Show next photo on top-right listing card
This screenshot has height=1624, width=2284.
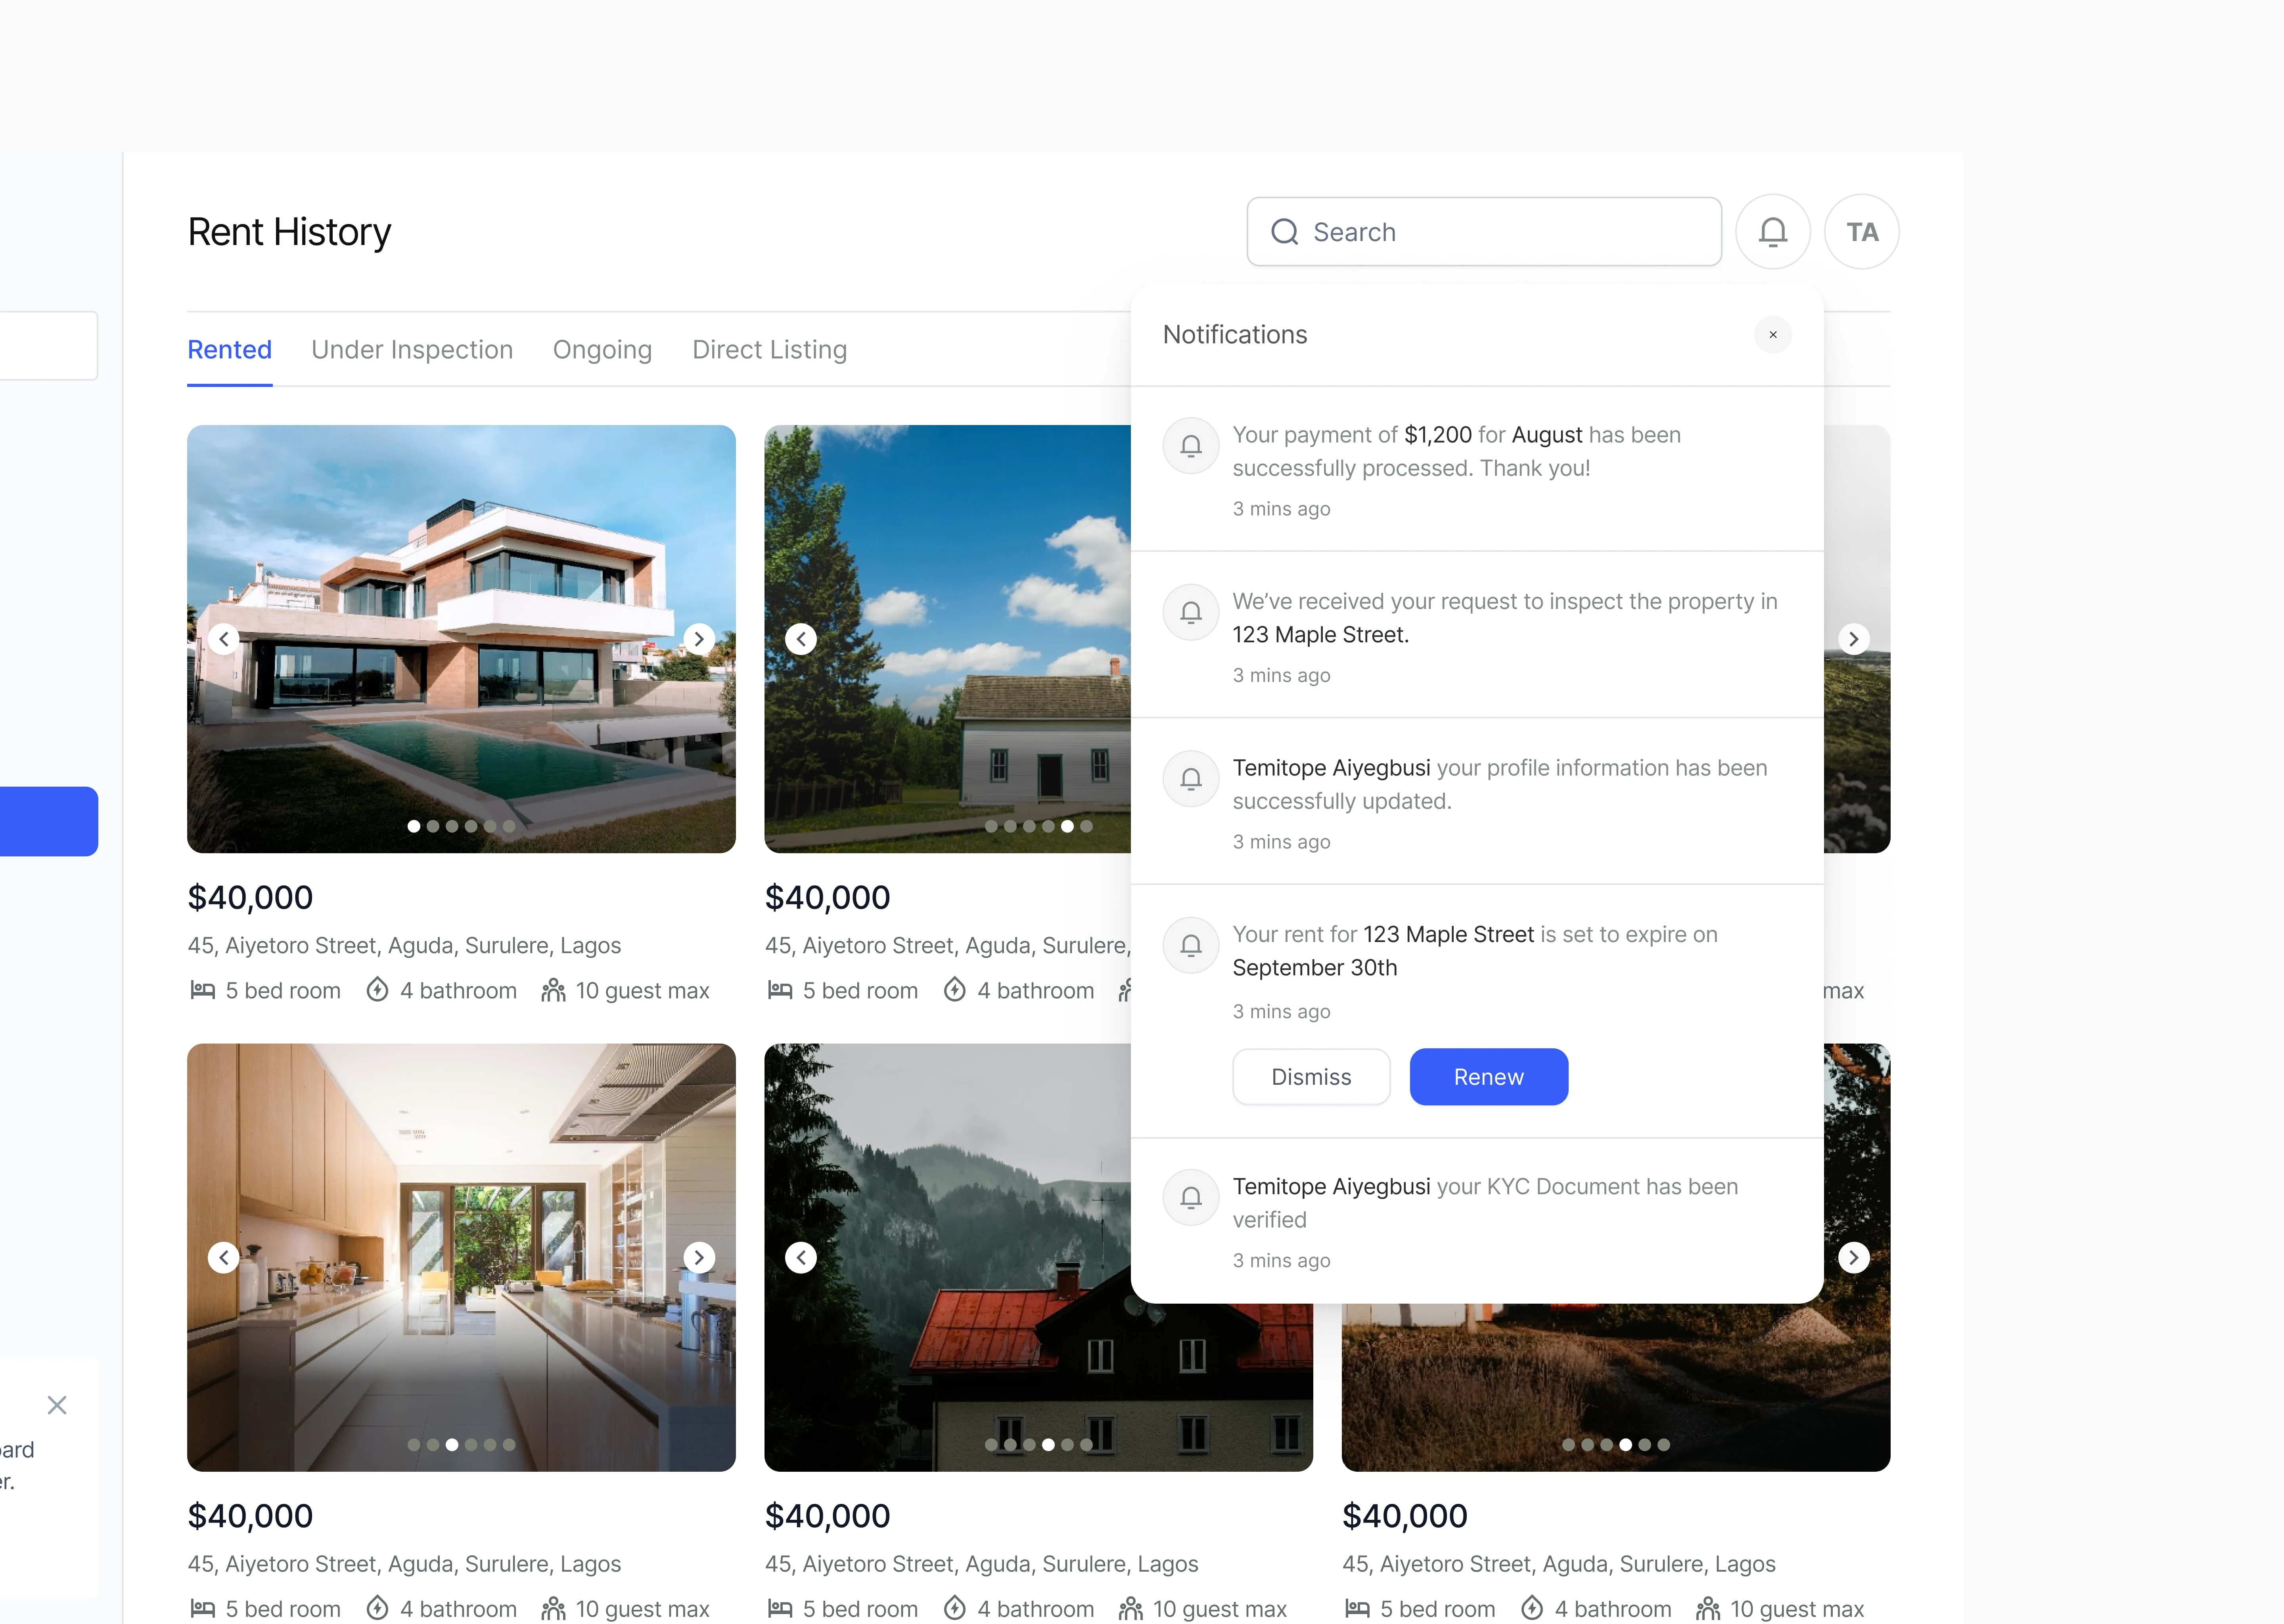click(x=1854, y=639)
